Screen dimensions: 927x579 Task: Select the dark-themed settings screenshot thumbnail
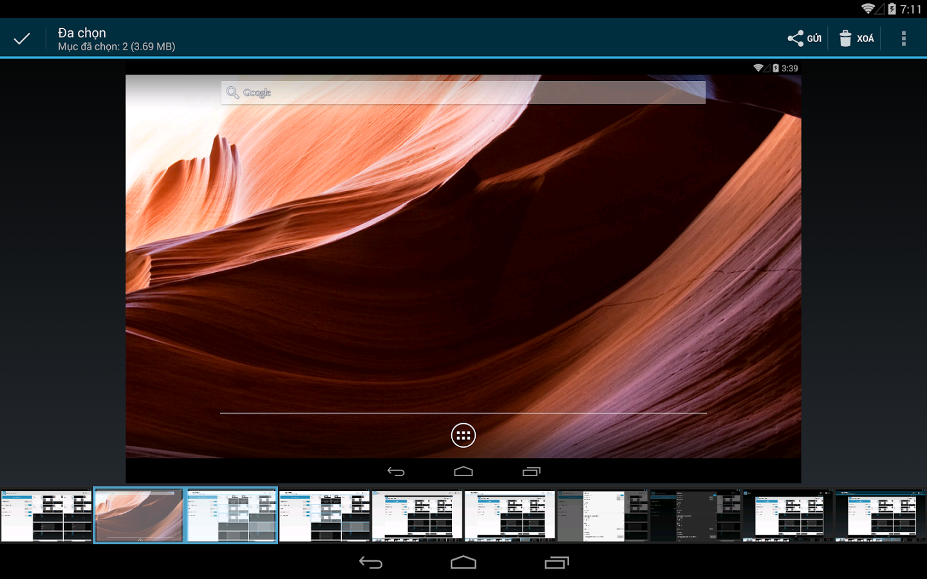click(695, 515)
